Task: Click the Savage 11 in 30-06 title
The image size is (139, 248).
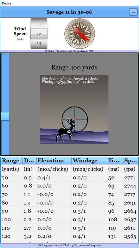Action: pyautogui.click(x=69, y=12)
